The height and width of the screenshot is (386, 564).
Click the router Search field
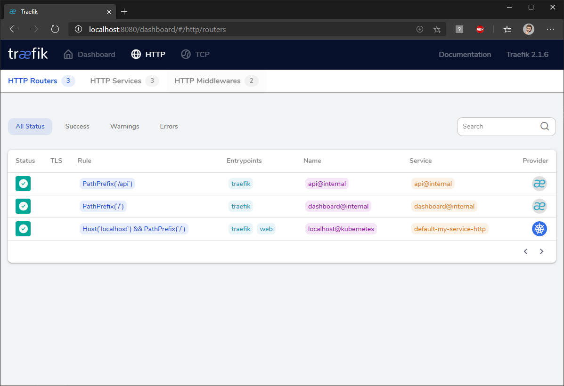[507, 127]
